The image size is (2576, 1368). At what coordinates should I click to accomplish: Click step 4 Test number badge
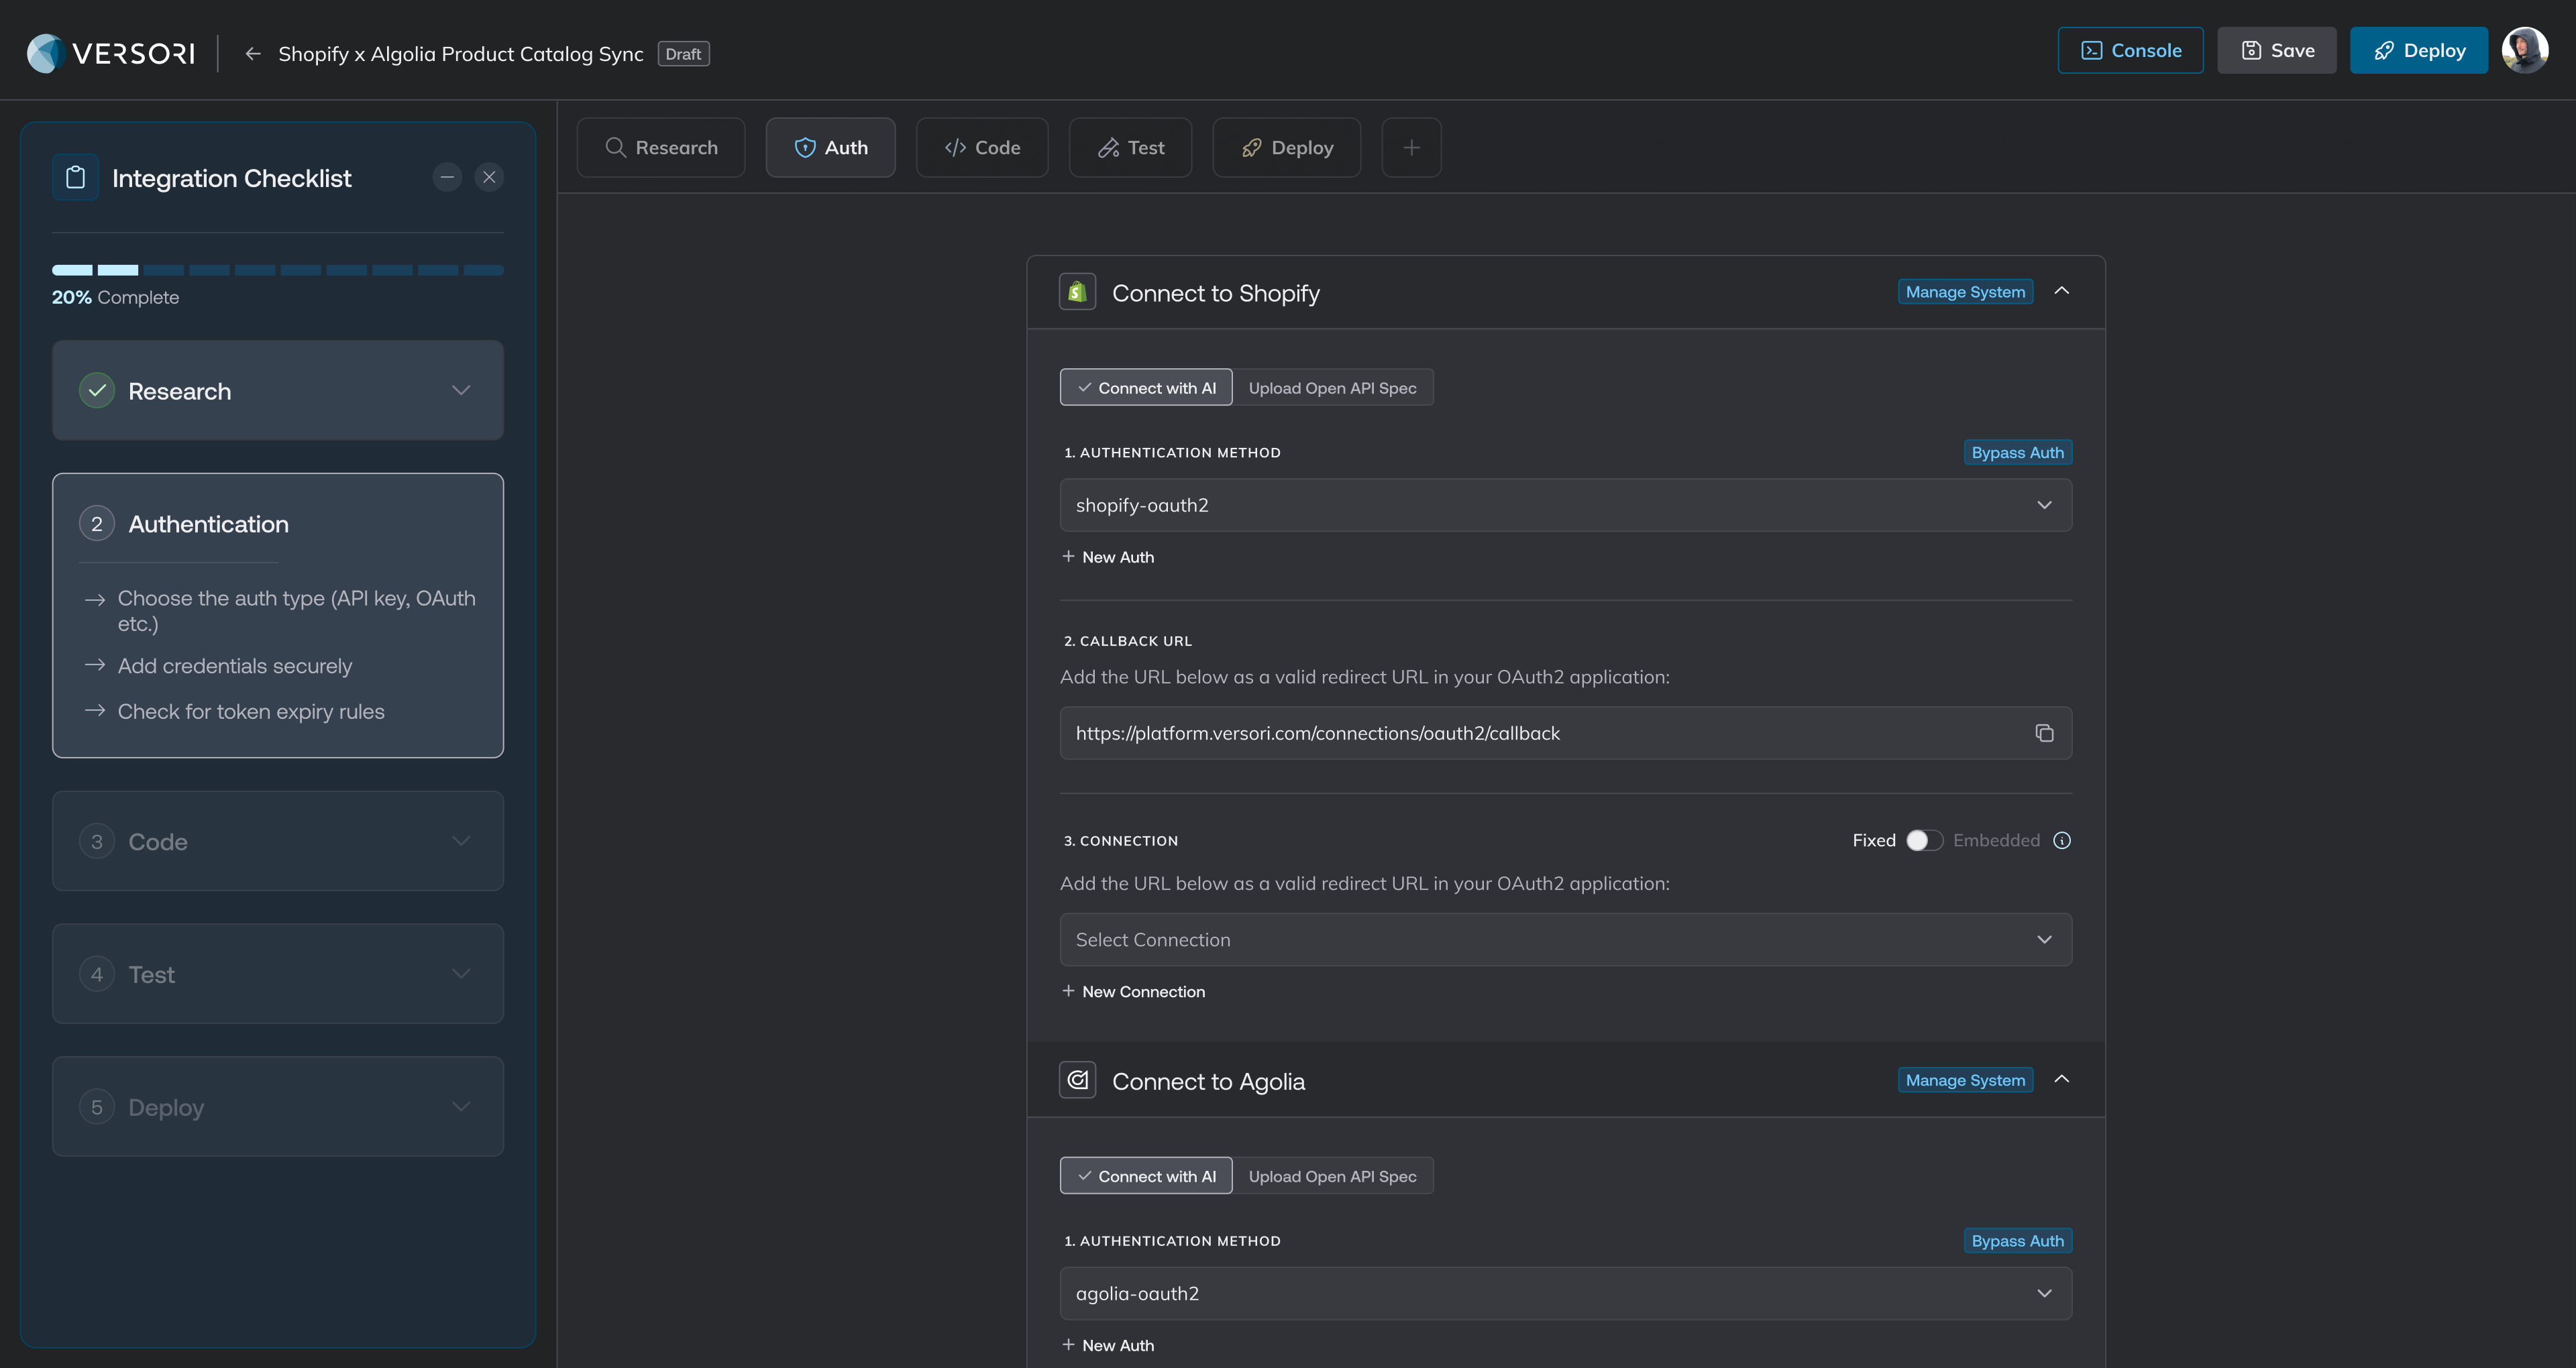tap(97, 974)
